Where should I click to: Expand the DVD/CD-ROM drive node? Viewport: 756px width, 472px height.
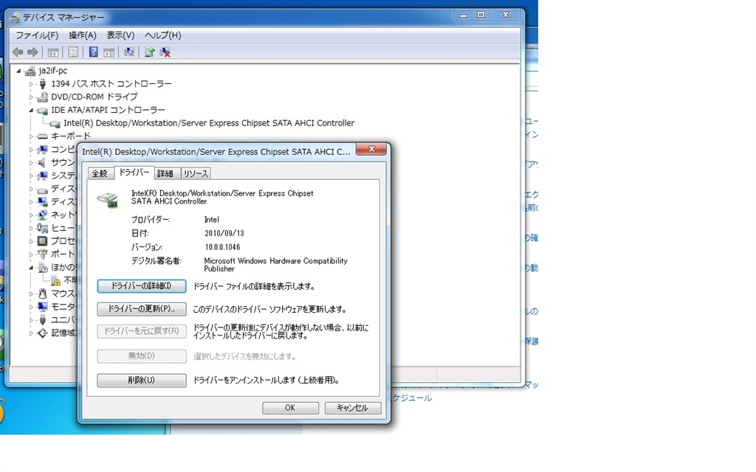click(x=31, y=97)
